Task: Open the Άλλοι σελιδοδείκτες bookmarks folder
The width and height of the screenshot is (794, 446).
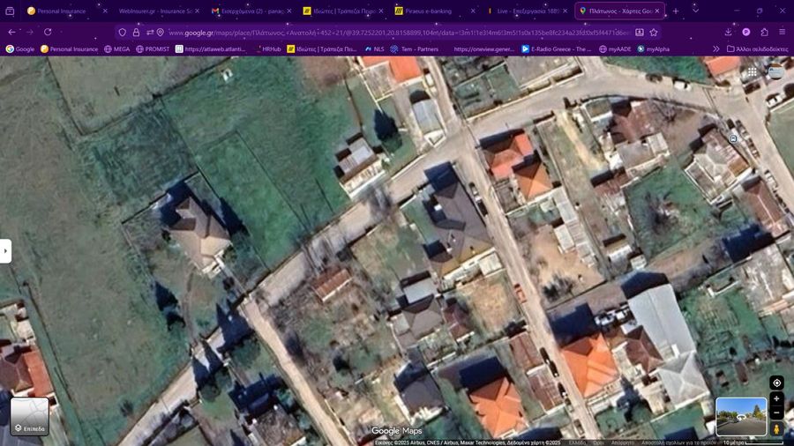Action: (x=757, y=49)
